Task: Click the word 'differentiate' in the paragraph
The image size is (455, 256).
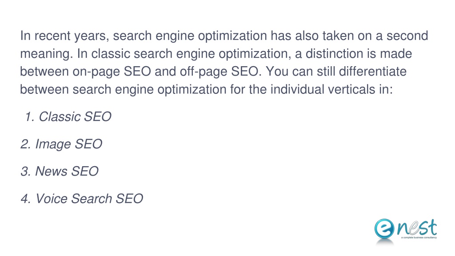Action: pos(373,72)
